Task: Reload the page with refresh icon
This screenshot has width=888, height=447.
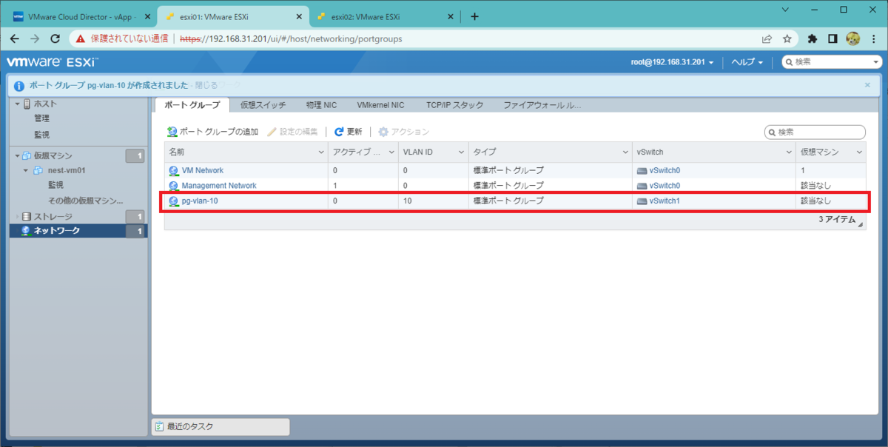Action: coord(55,38)
